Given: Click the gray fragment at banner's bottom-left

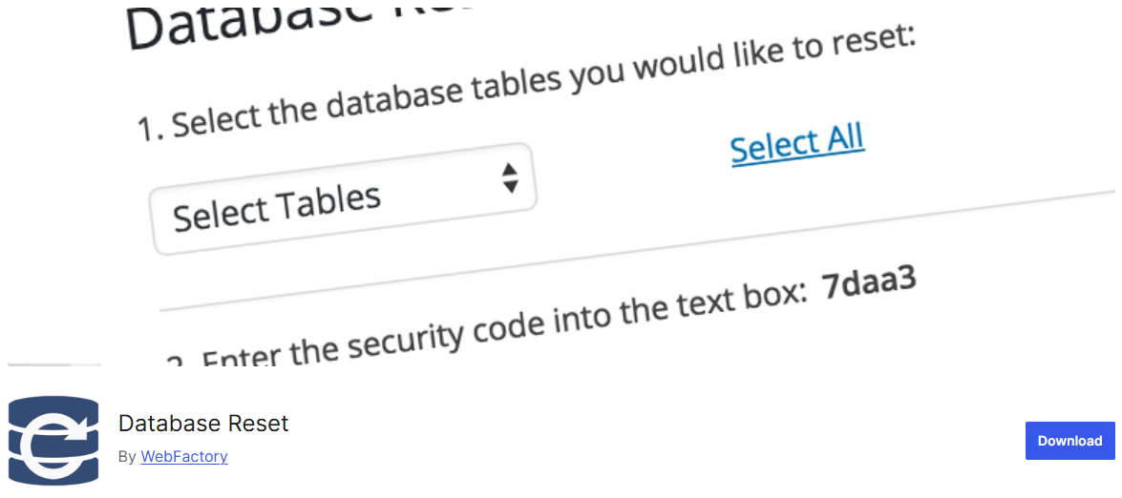Looking at the screenshot, I should point(54,365).
